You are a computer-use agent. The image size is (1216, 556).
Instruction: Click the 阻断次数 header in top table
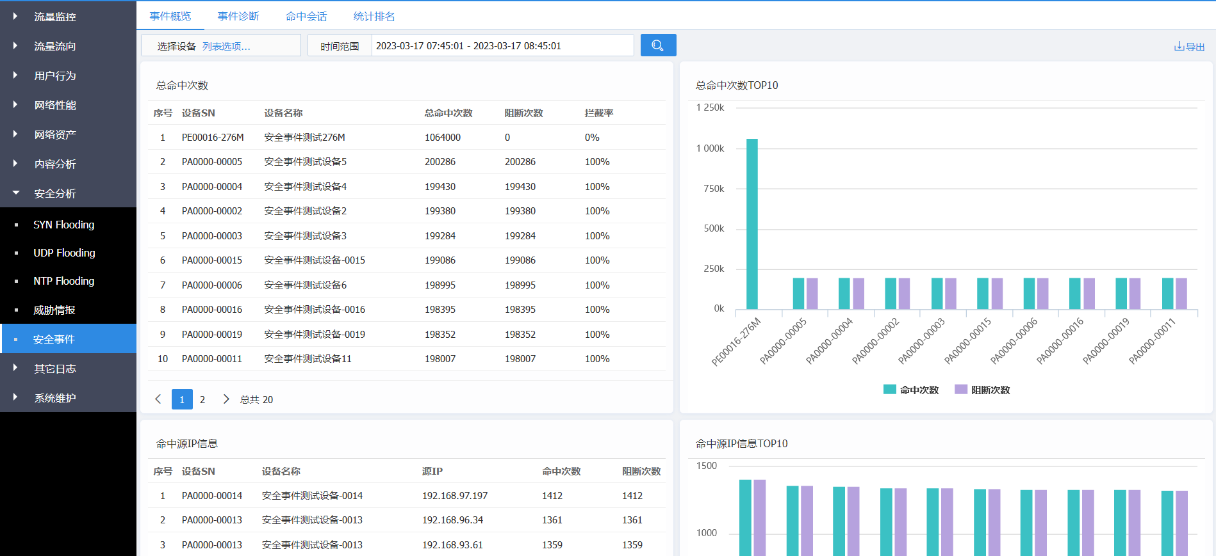click(x=523, y=113)
